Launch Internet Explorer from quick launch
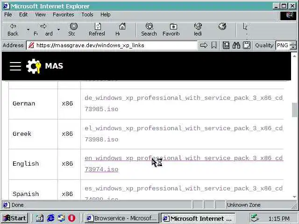 pos(50,218)
